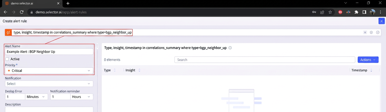Open Chrome profile avatar

373,12
